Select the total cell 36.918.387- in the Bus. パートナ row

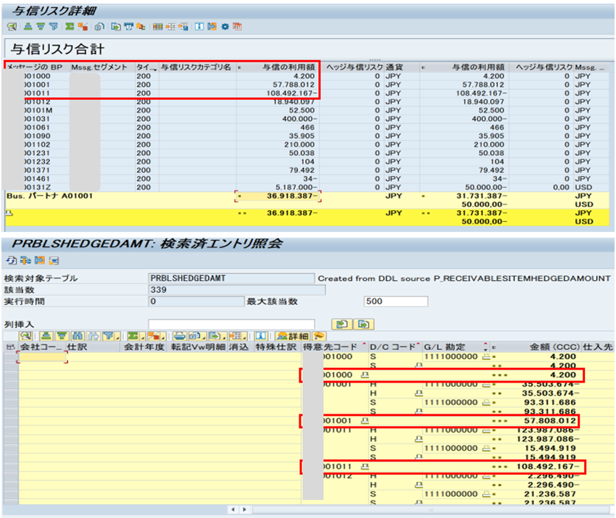click(x=278, y=196)
